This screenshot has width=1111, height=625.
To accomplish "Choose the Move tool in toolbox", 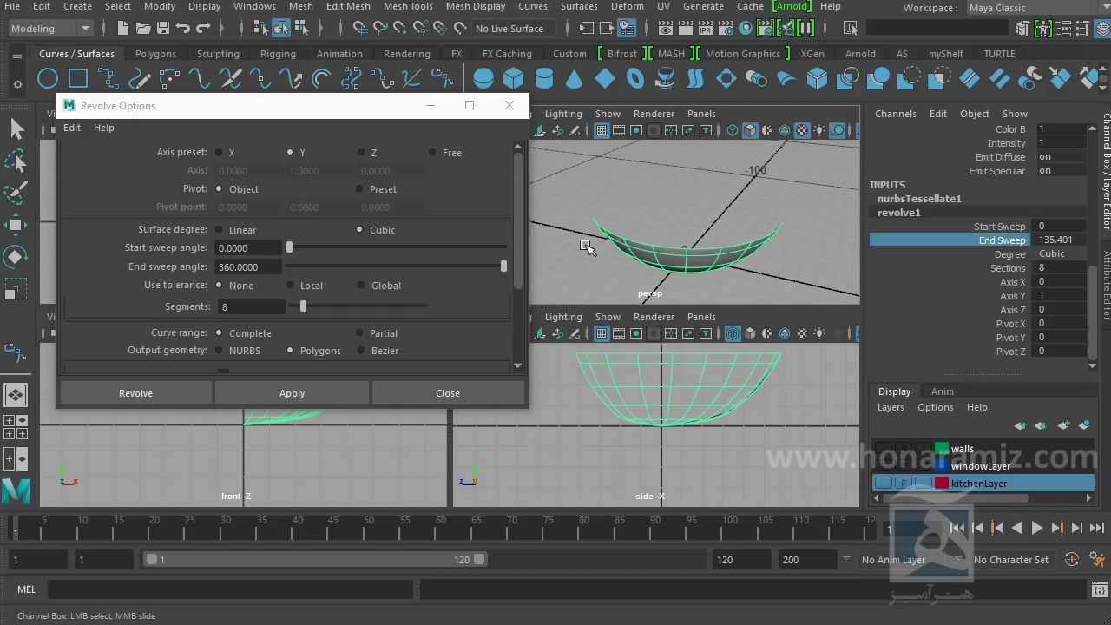I will click(16, 225).
